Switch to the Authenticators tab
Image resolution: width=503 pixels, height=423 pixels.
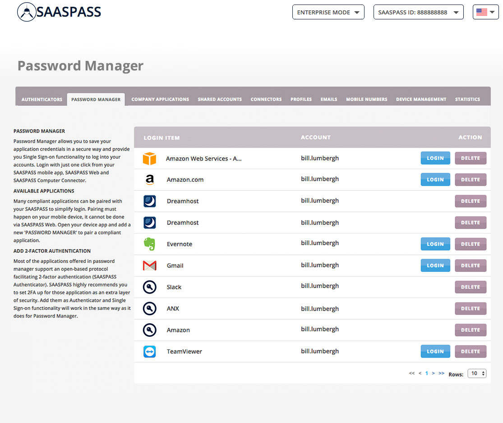pyautogui.click(x=42, y=99)
